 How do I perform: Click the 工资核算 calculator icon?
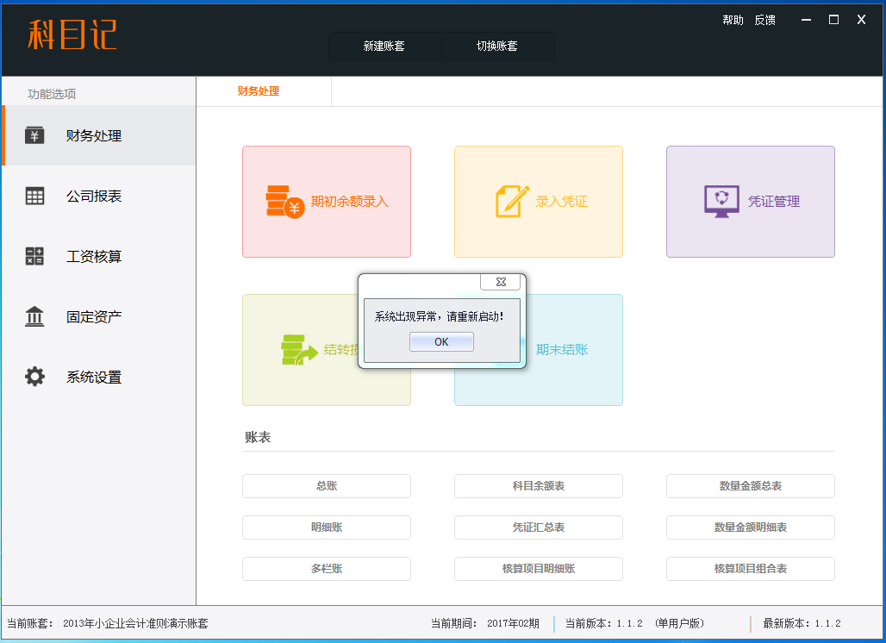coord(34,256)
